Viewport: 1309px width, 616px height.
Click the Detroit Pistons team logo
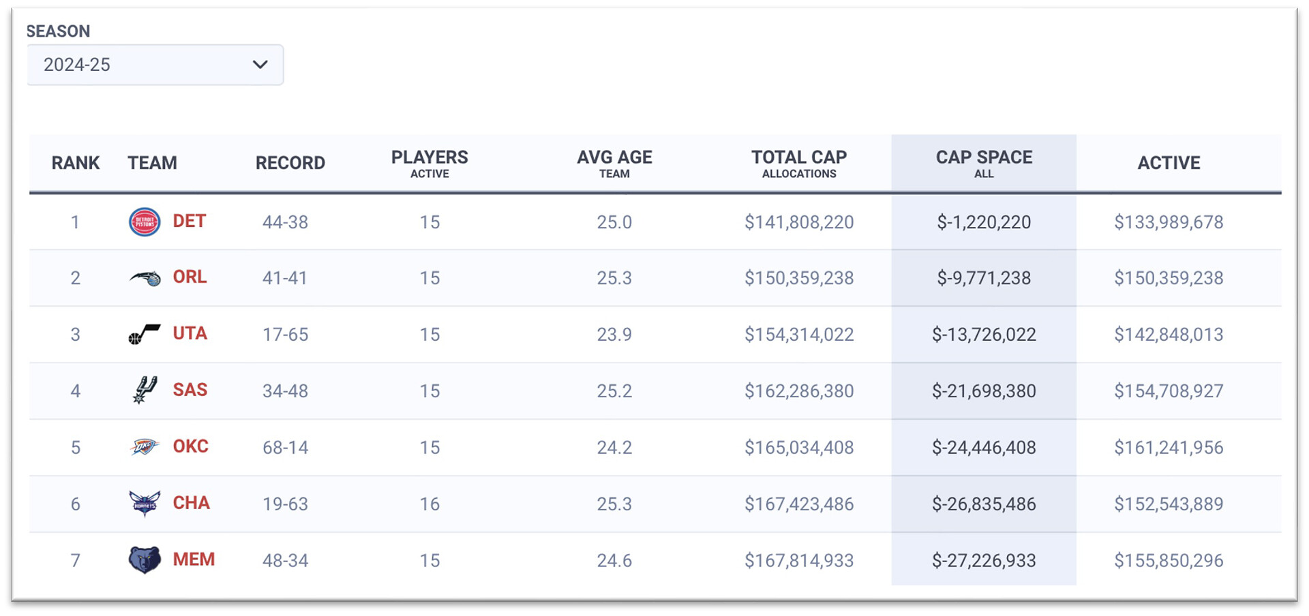pos(145,222)
